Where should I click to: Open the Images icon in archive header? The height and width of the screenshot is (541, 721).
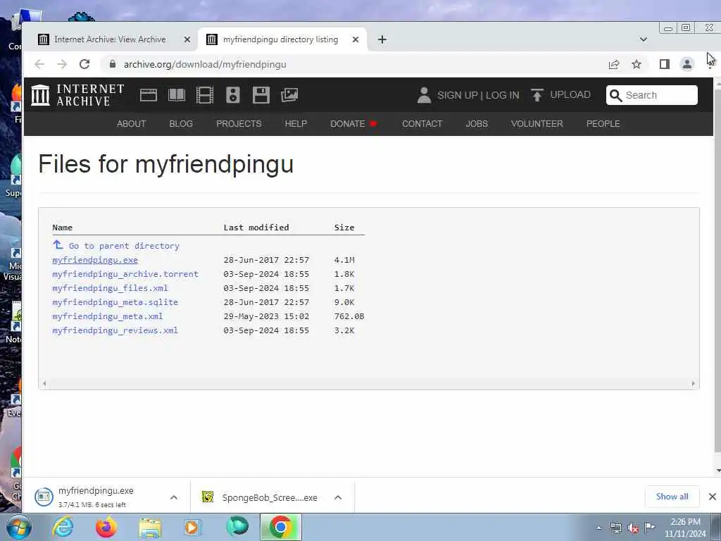[x=289, y=95]
